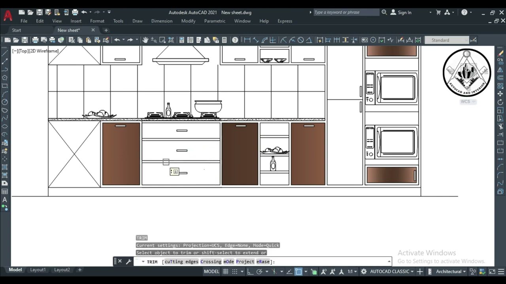506x284 pixels.
Task: Toggle 2D Object Snap in status bar
Action: (x=298, y=271)
